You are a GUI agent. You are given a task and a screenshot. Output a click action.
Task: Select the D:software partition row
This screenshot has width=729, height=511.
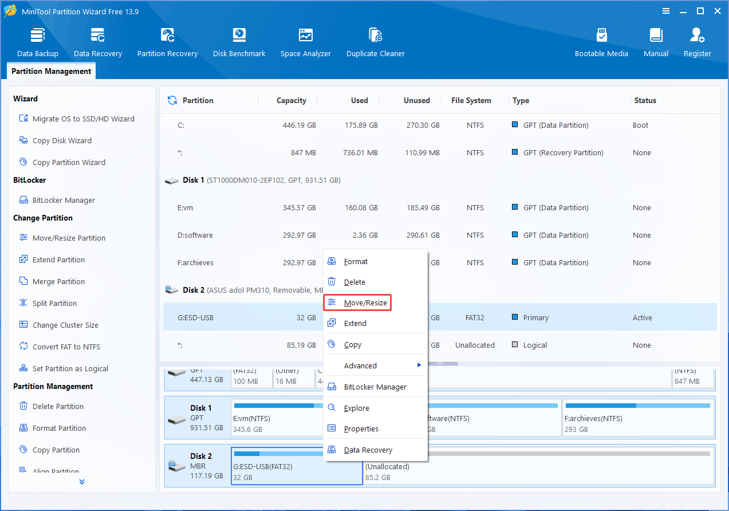[x=440, y=235]
